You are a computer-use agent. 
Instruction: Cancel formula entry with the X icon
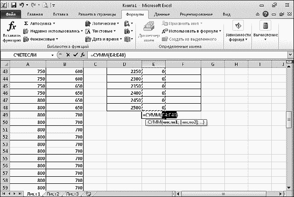click(68, 55)
